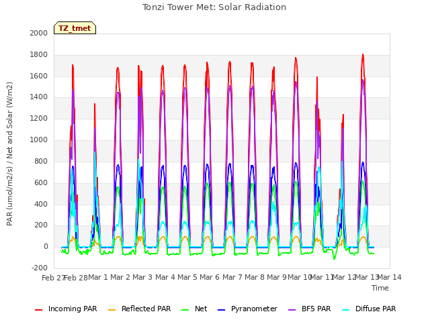Click the Mar 4 x-axis tick label
The height and width of the screenshot is (322, 430).
coord(165,277)
